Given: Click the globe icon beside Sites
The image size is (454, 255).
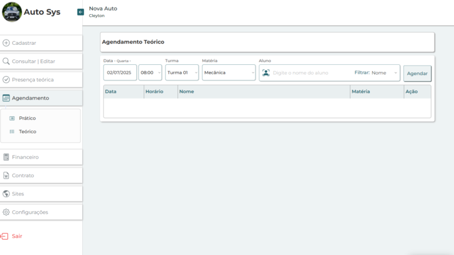Looking at the screenshot, I should point(7,194).
